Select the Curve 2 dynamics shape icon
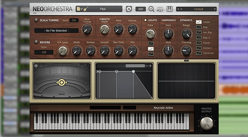248x137 pixels. [199, 48]
